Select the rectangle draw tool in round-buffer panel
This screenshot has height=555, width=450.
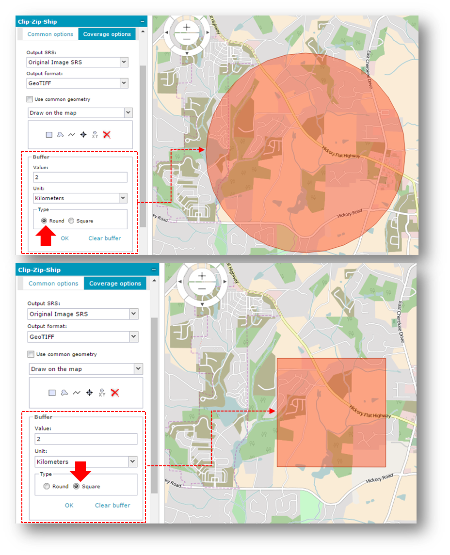[x=49, y=135]
